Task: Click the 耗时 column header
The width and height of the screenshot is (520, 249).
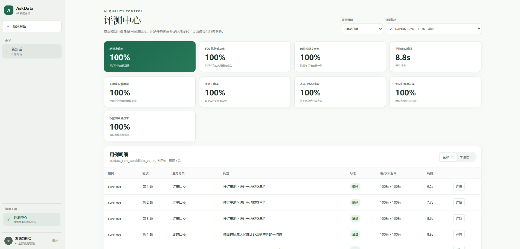Action: tap(430, 173)
